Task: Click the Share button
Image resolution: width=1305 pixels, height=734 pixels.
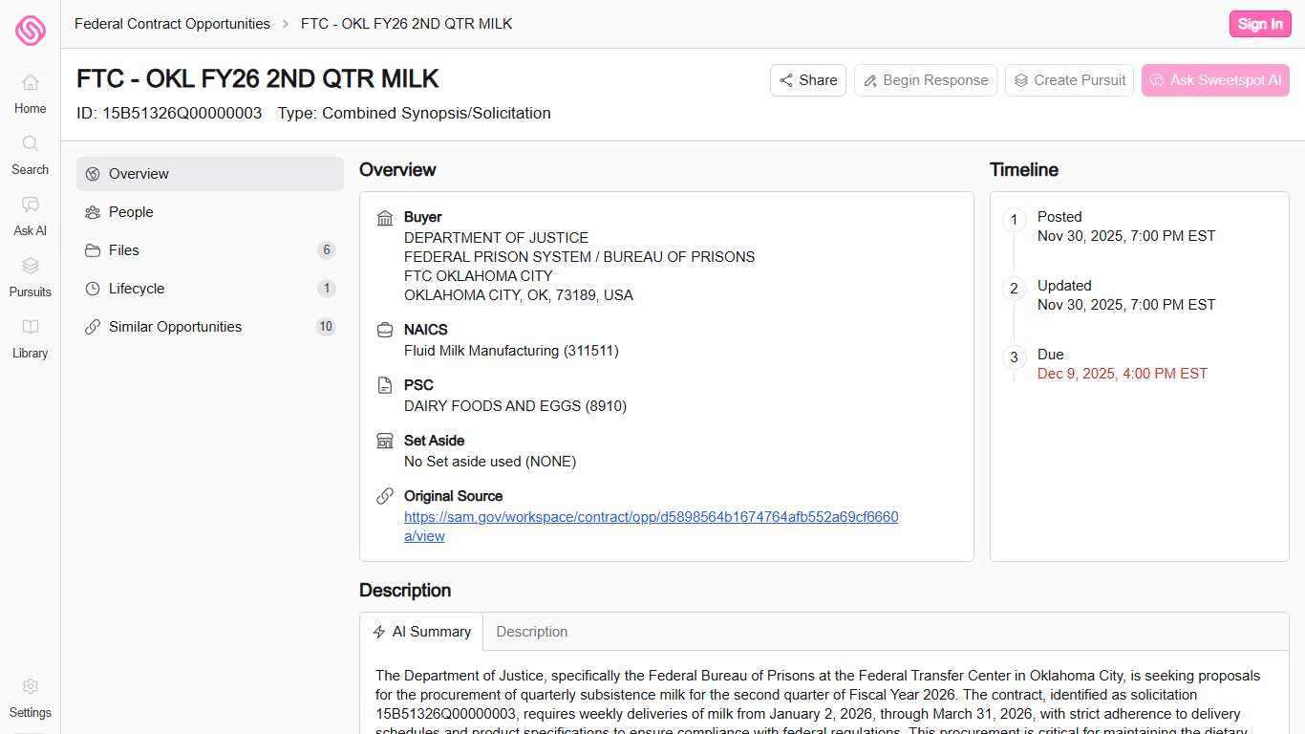Action: pyautogui.click(x=808, y=80)
